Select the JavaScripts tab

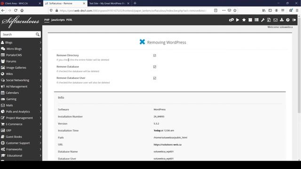click(x=58, y=20)
